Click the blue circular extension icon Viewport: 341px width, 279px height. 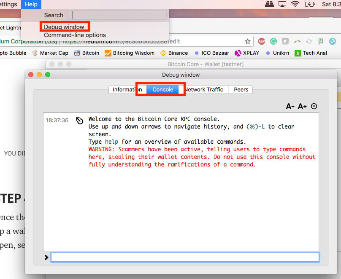click(332, 41)
